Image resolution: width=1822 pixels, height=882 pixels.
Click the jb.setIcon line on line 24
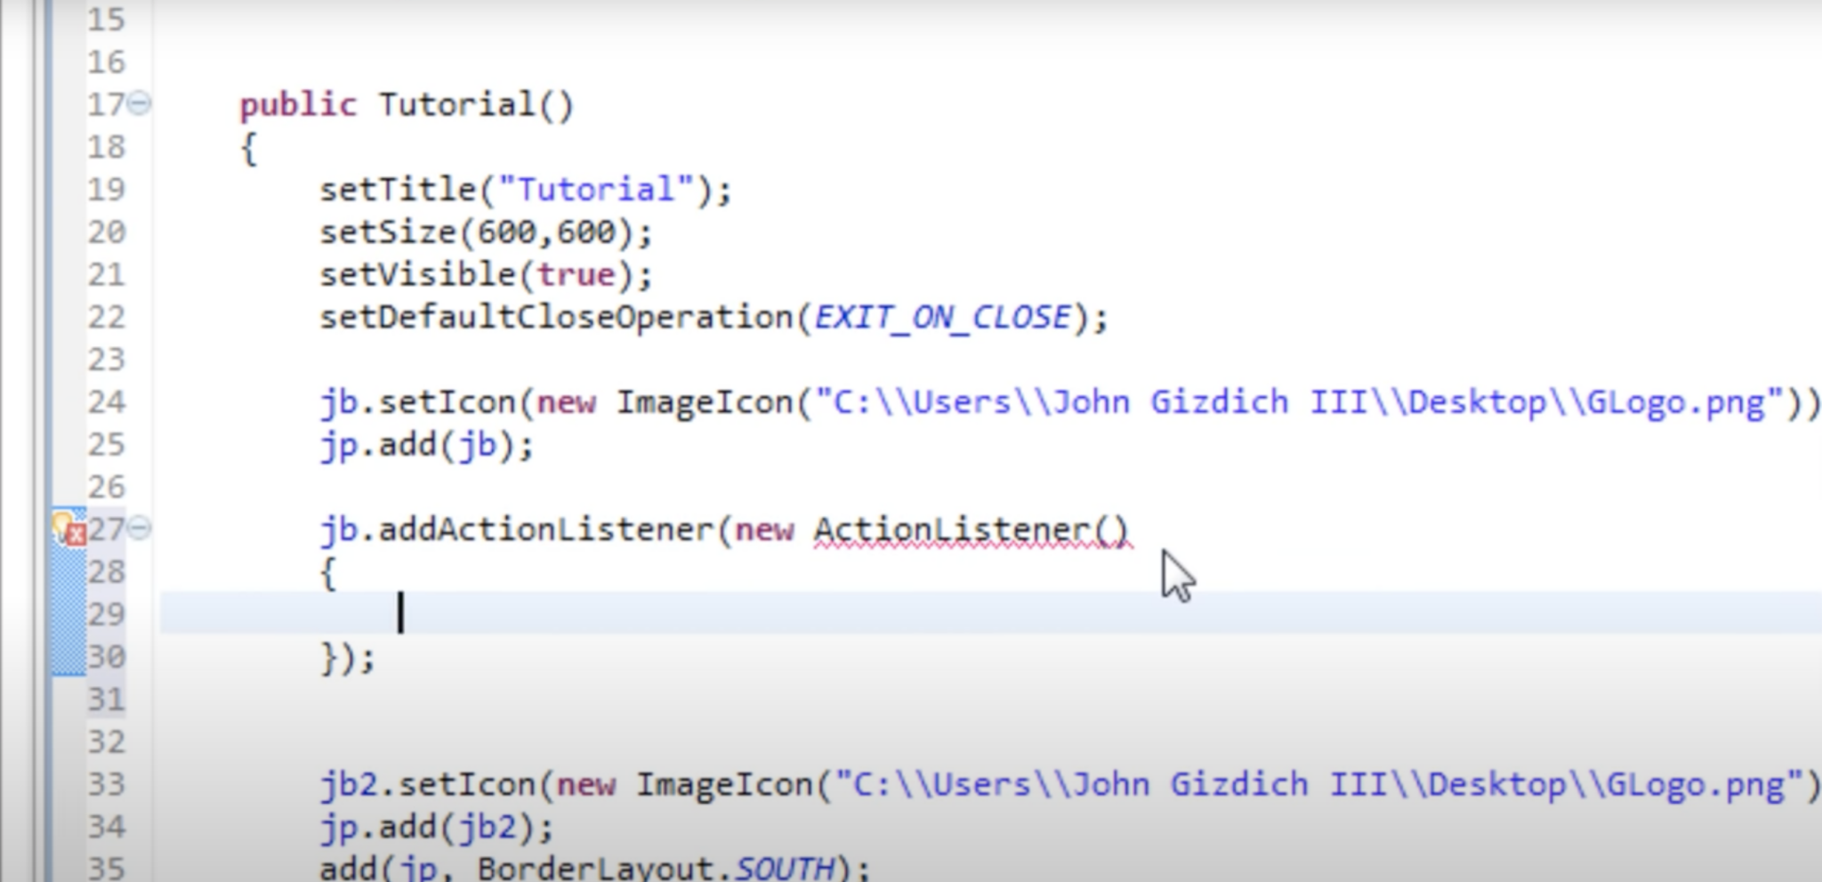1070,403
